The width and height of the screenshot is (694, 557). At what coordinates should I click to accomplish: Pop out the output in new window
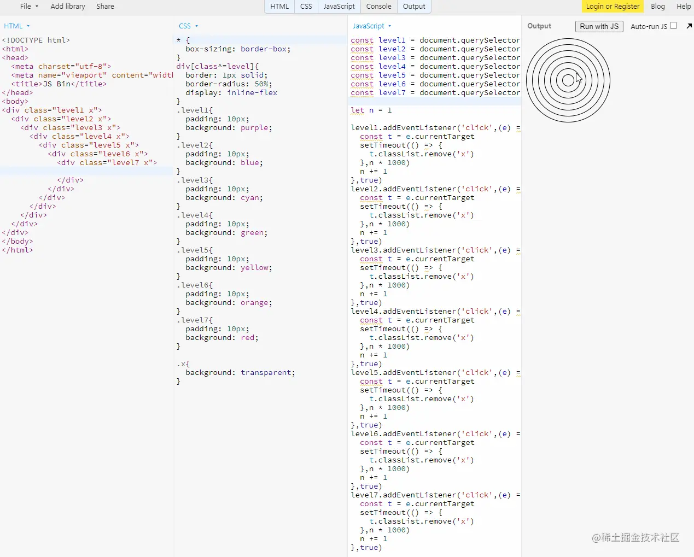coord(689,26)
